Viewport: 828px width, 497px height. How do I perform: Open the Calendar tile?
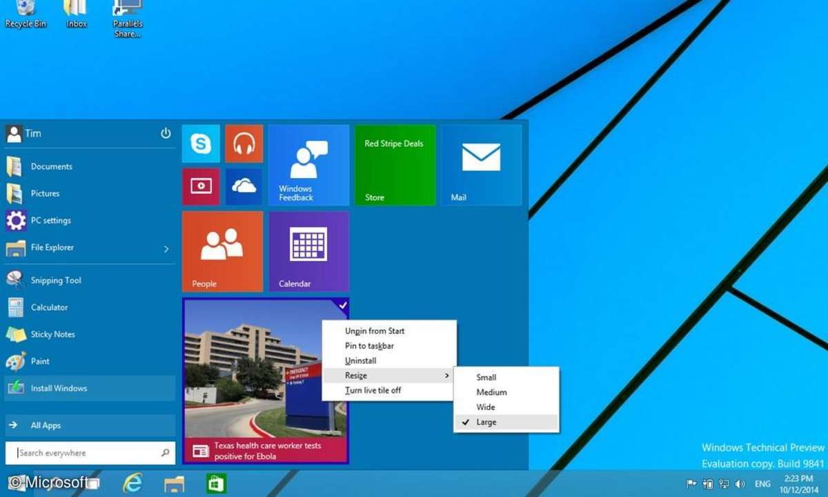[308, 251]
